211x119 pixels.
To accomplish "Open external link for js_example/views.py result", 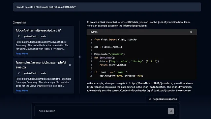I will (x=70, y=65).
